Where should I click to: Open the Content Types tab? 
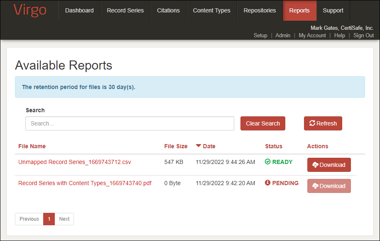[211, 10]
